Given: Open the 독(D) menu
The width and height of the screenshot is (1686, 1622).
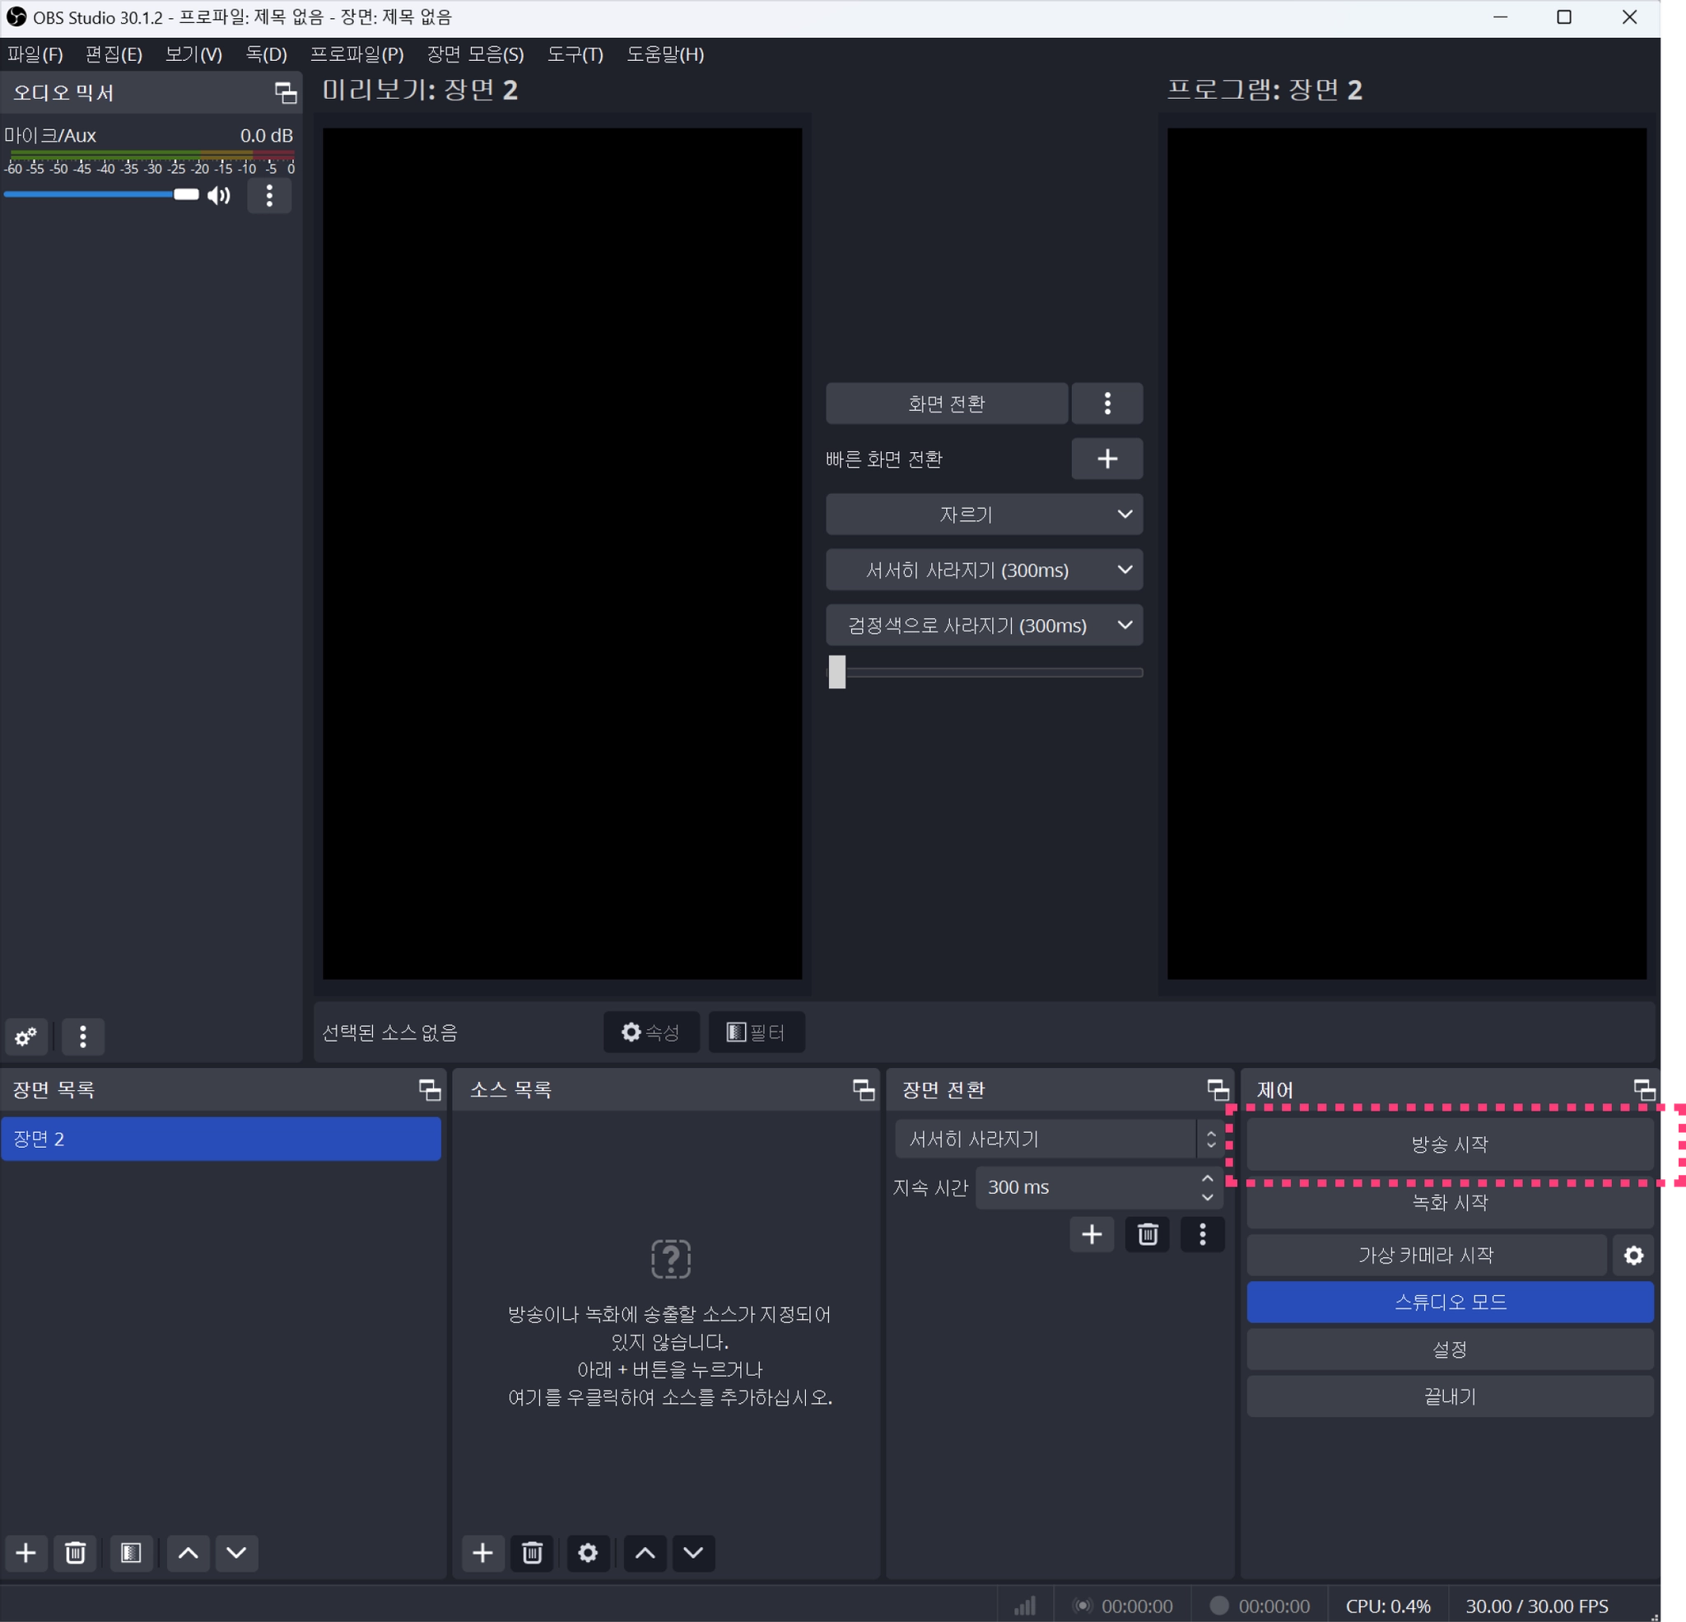Looking at the screenshot, I should pyautogui.click(x=266, y=54).
